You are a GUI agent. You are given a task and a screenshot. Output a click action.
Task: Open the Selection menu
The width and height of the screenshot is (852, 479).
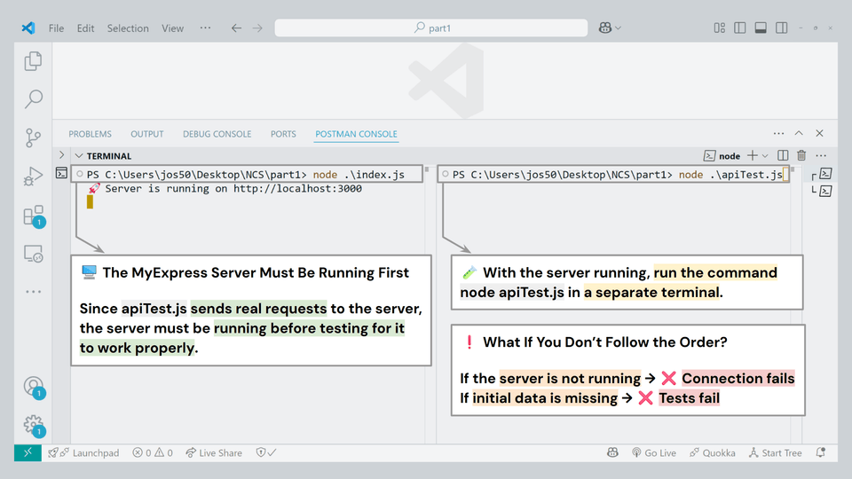[128, 28]
